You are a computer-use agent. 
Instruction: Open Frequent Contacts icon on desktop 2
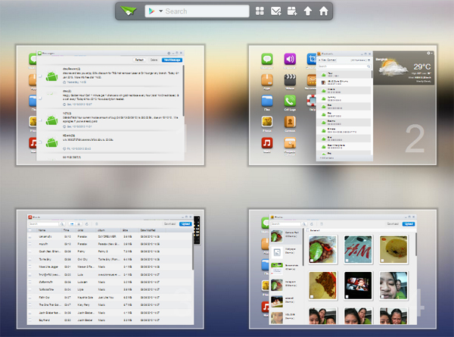[290, 143]
